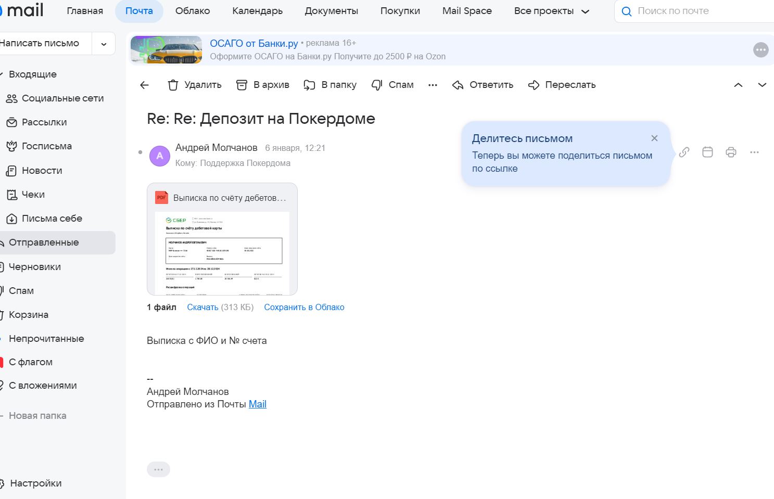Viewport: 774px width, 499px height.
Task: Download the attachment via Скачать
Action: click(x=202, y=307)
